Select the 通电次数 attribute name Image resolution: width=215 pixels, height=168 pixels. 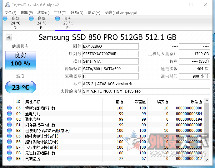(32, 119)
